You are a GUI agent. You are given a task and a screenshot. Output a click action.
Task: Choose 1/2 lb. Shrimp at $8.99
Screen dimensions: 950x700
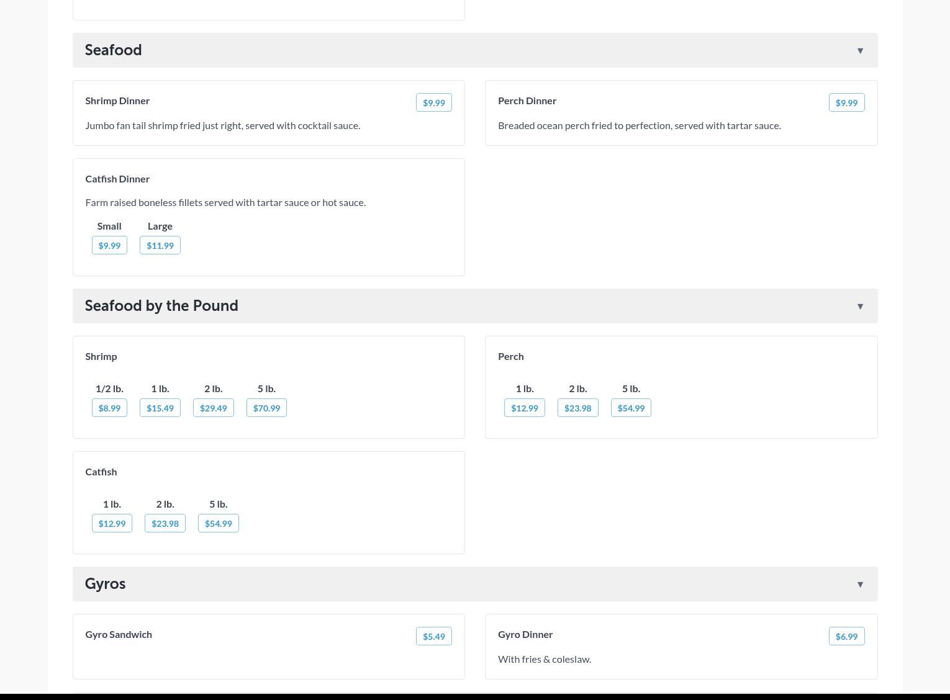[109, 408]
